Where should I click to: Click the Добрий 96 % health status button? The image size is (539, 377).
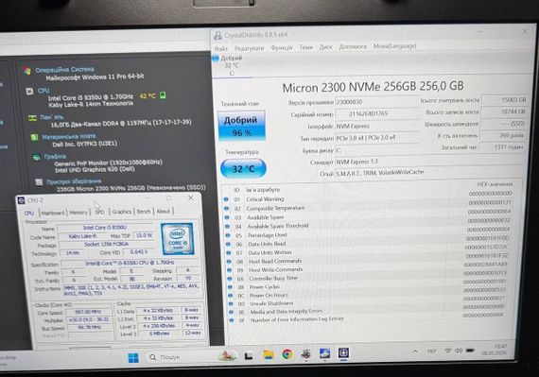click(241, 126)
